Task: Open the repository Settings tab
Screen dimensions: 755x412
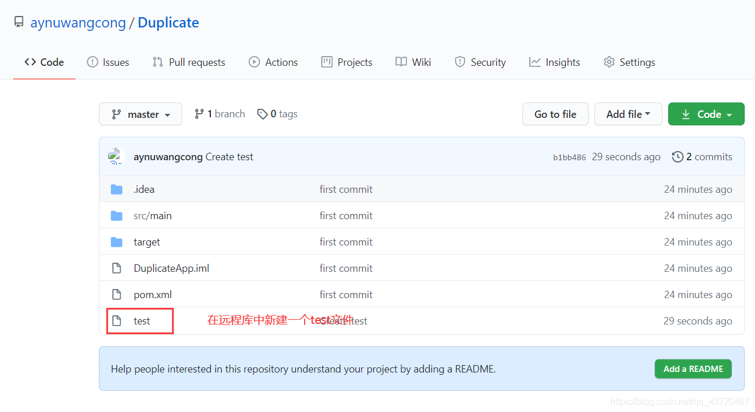Action: tap(629, 62)
